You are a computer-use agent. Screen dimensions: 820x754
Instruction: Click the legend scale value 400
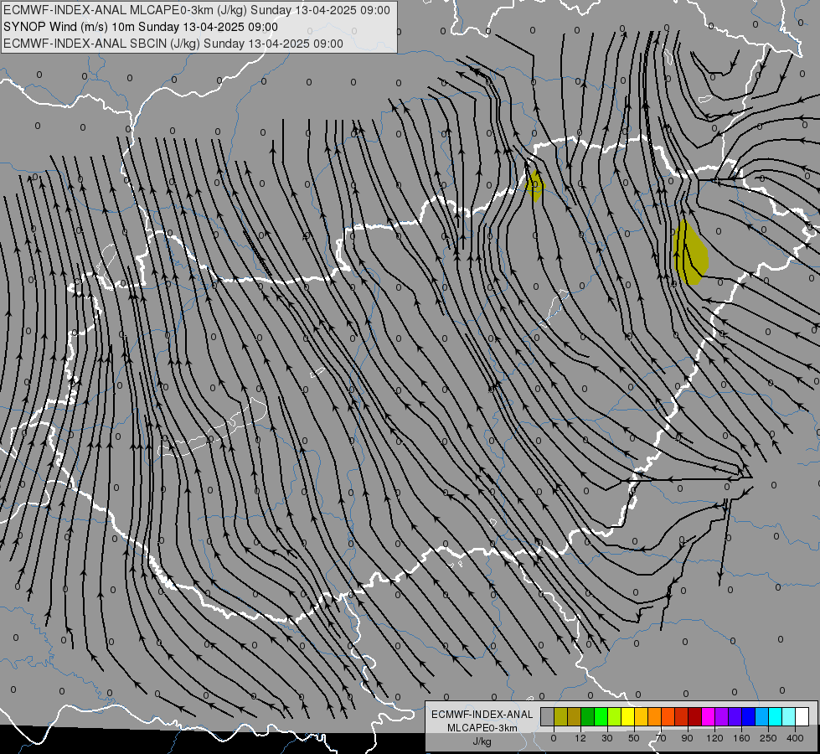(x=795, y=738)
